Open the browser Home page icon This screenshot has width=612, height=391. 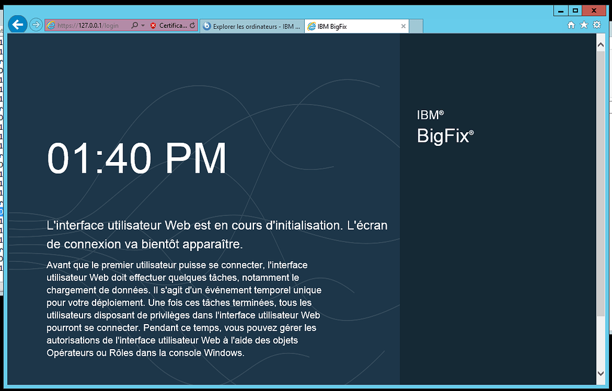[571, 25]
